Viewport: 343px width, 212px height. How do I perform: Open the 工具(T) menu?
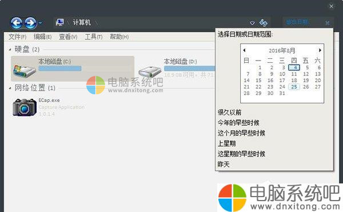coord(94,37)
